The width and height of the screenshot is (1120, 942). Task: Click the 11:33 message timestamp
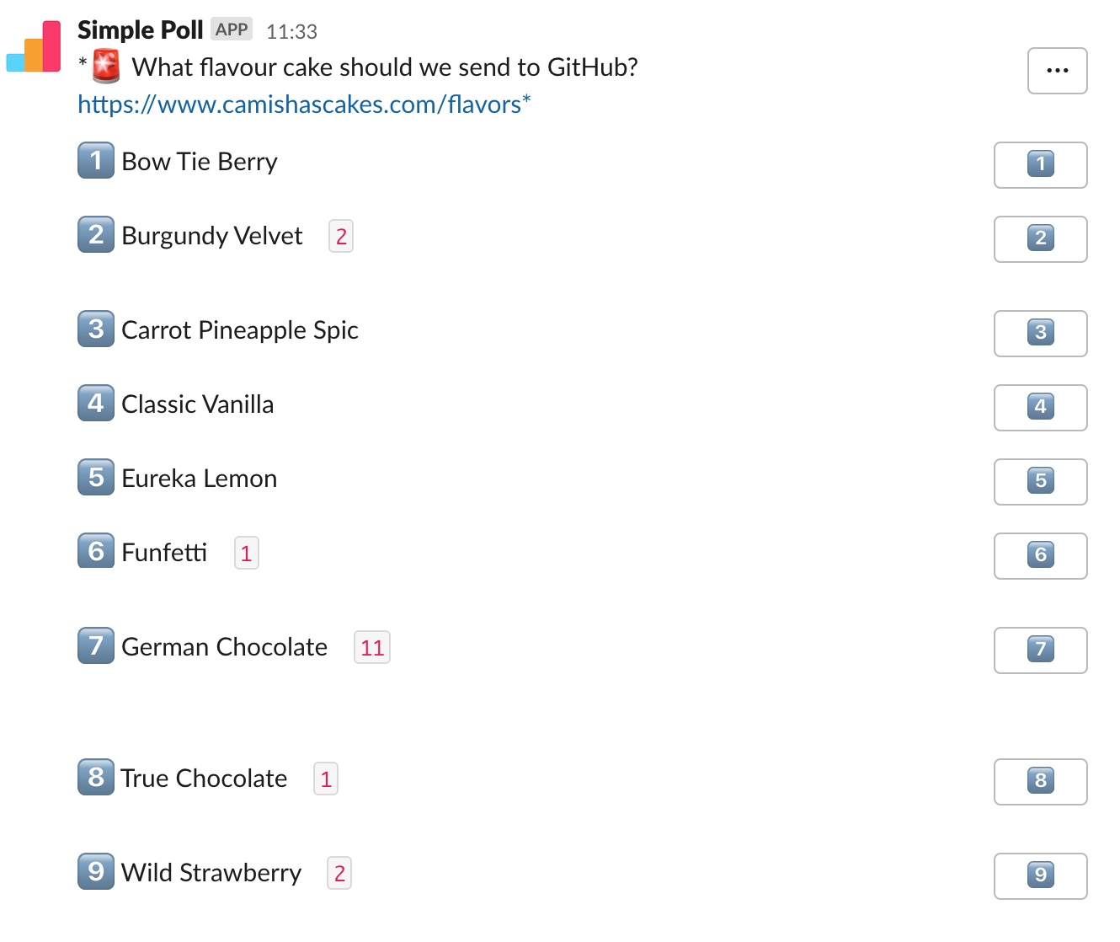[x=291, y=32]
